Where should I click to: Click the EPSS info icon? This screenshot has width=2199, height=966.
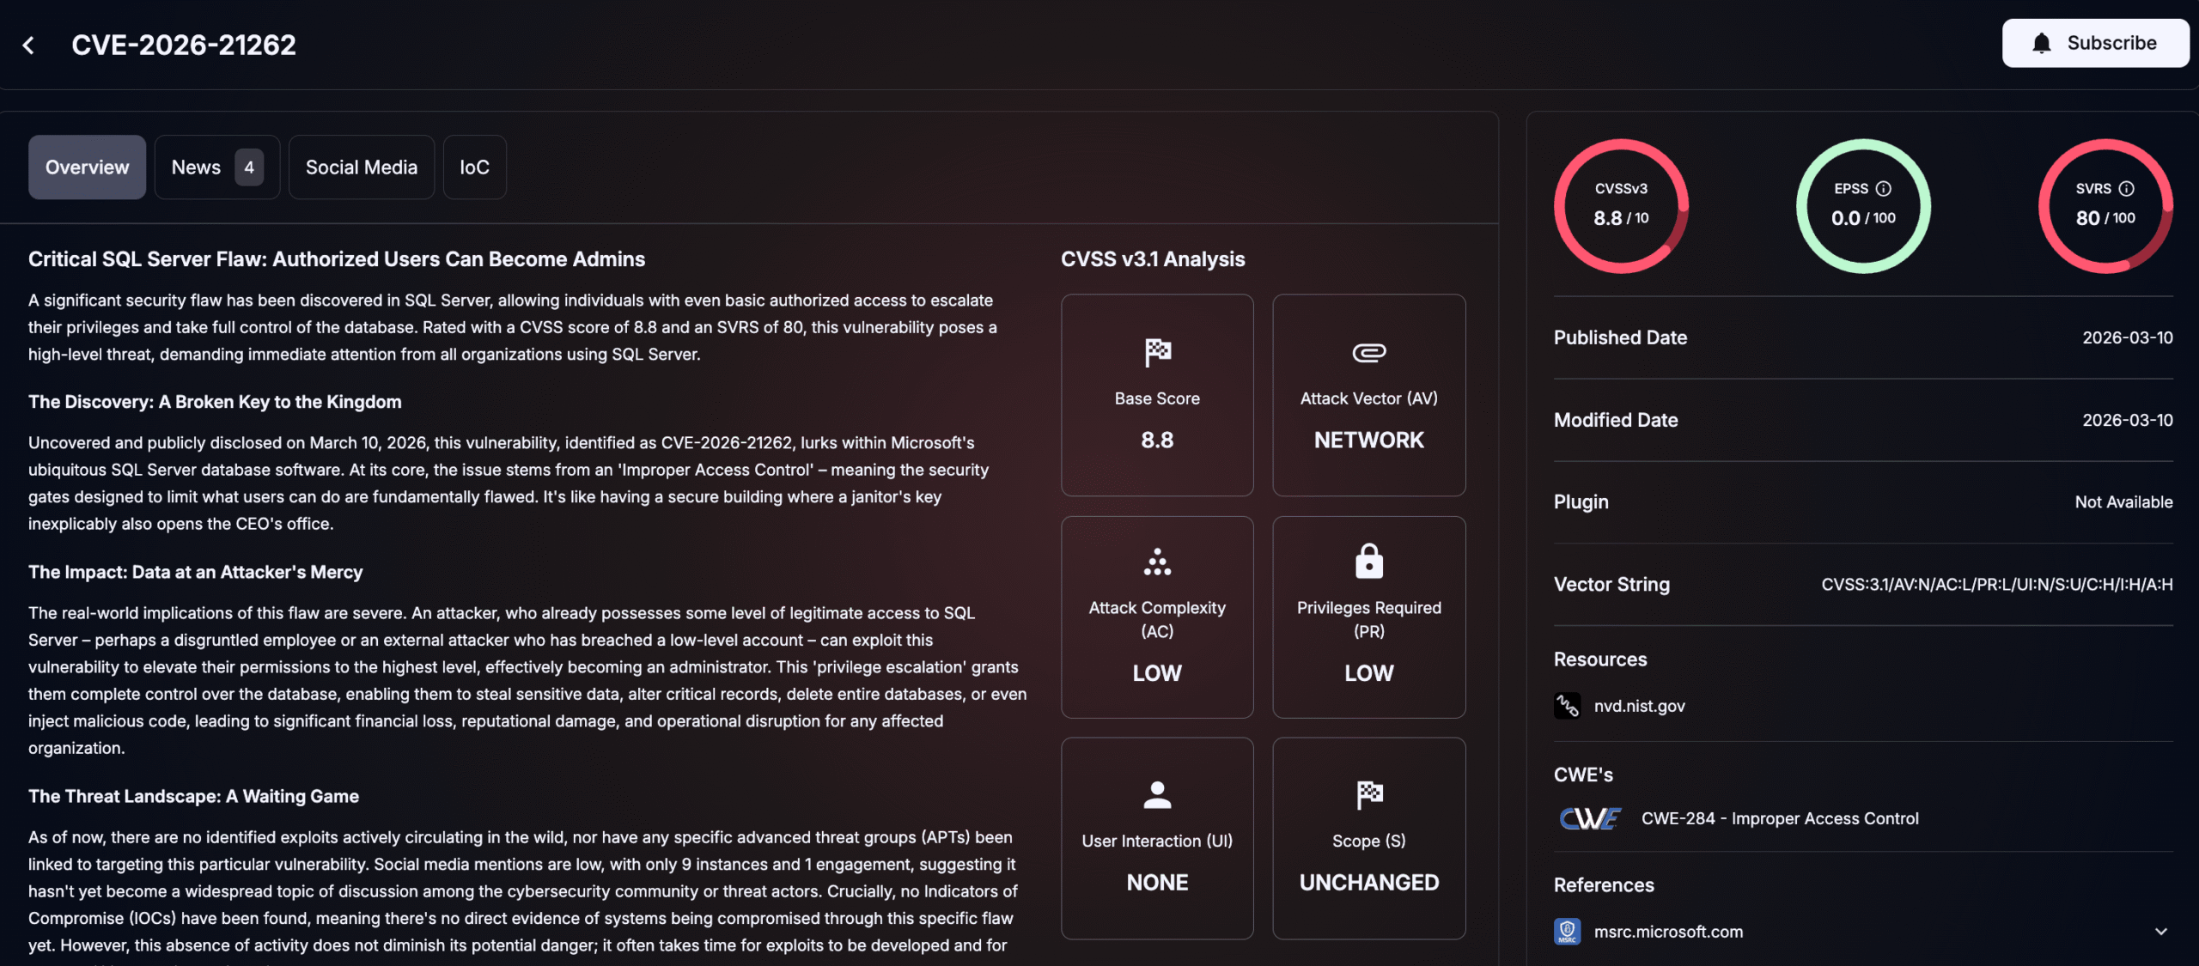[1884, 189]
